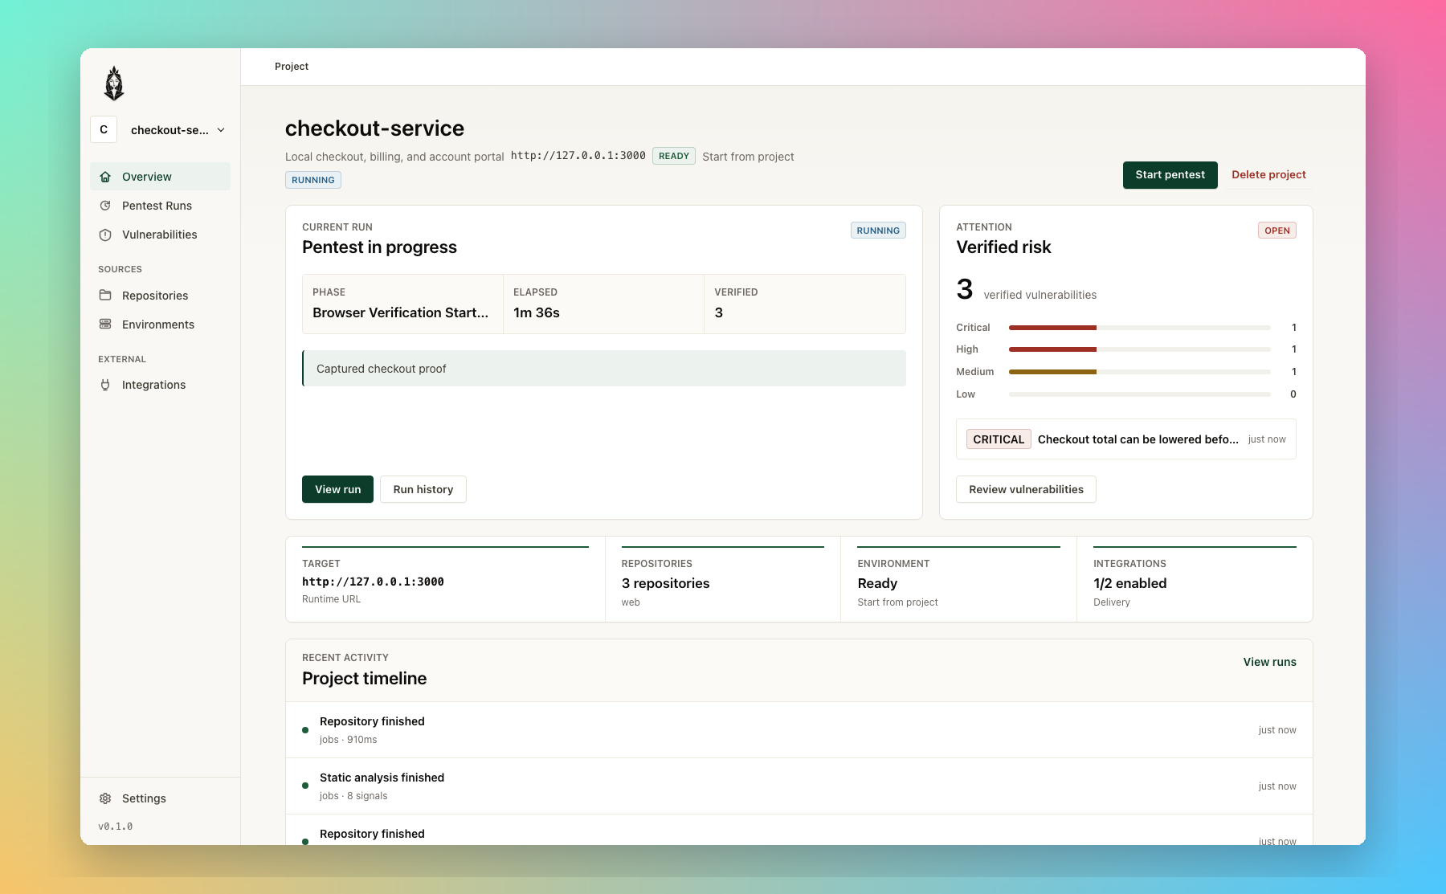Click the Vulnerabilities shield icon
1446x894 pixels.
tap(105, 235)
